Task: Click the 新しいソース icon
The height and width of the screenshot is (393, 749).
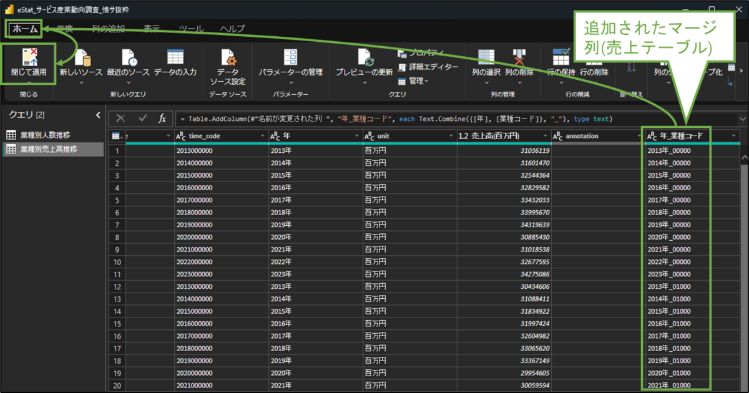Action: coord(82,56)
